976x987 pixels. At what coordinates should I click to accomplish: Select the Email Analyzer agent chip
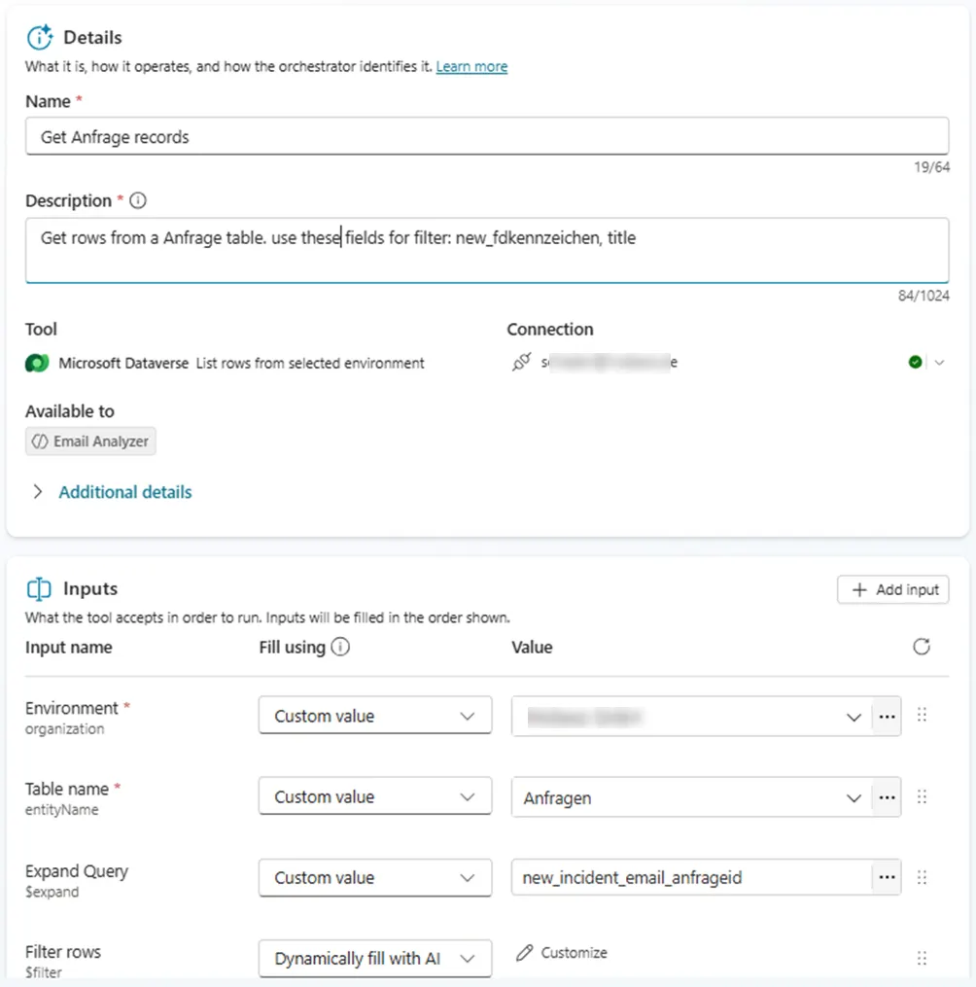point(90,441)
